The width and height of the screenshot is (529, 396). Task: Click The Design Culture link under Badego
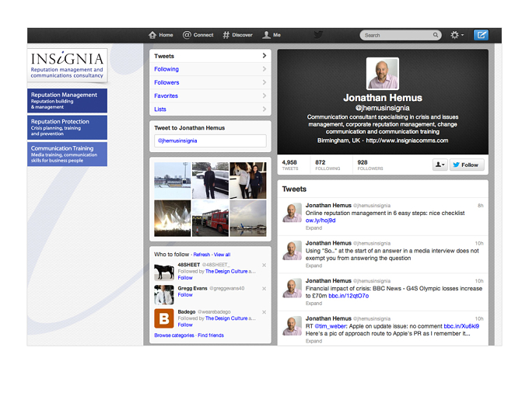(x=226, y=318)
